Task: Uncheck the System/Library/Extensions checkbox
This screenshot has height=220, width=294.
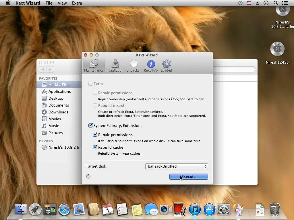Action: (x=90, y=125)
